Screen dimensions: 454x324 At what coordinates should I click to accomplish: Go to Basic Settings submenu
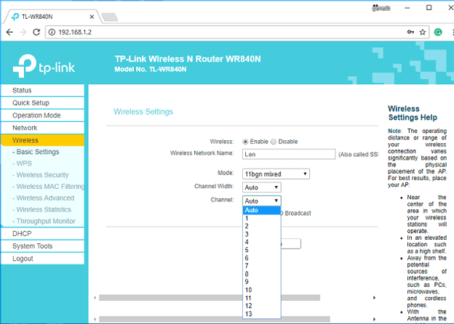click(x=36, y=152)
